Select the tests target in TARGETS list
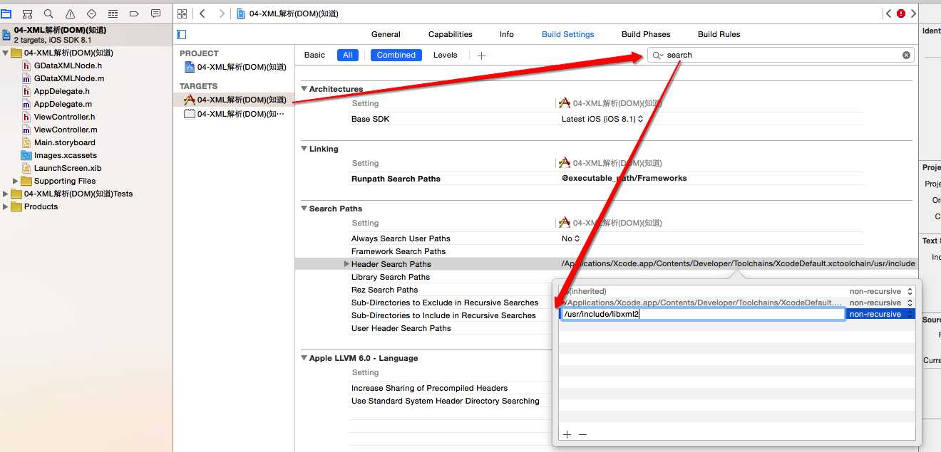Screen dimensions: 941x452 tap(234, 114)
